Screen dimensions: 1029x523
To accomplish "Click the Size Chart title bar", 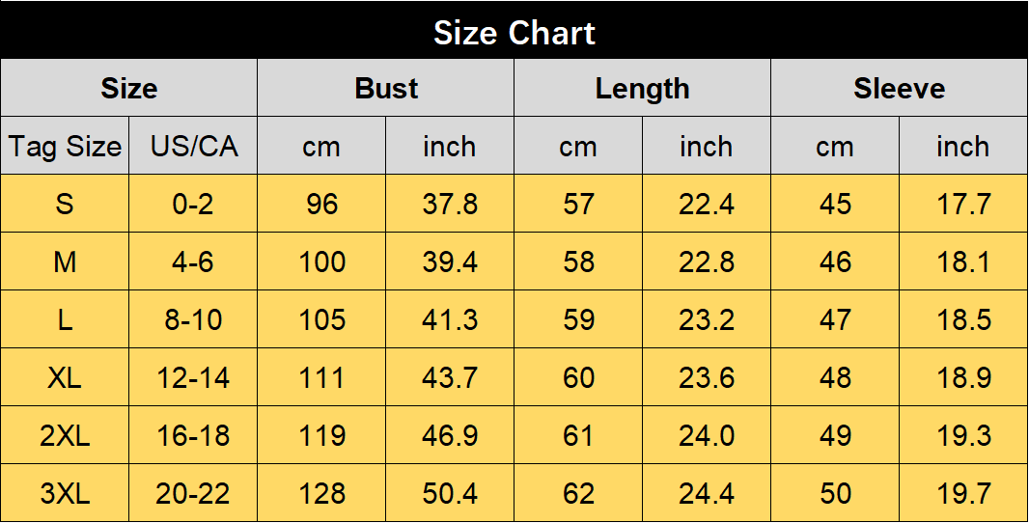I will 514,30.
